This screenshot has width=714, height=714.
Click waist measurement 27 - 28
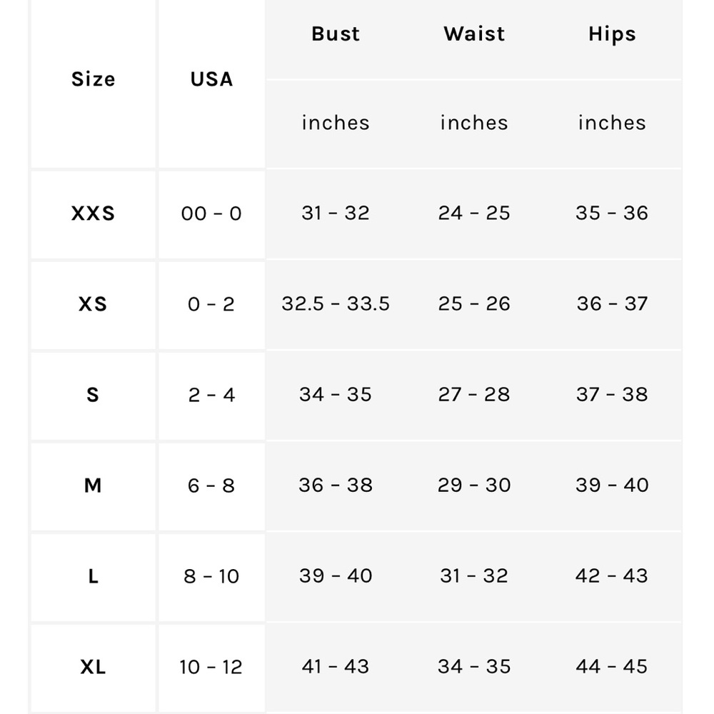tap(474, 394)
